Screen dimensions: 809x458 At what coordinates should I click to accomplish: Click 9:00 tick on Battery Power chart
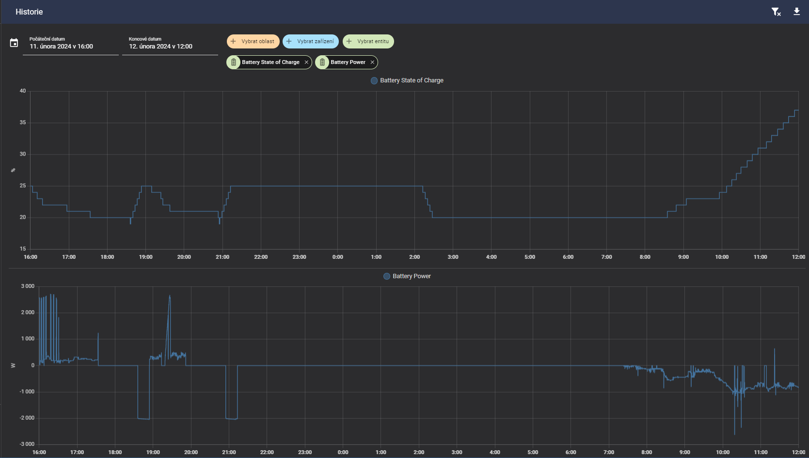[685, 452]
